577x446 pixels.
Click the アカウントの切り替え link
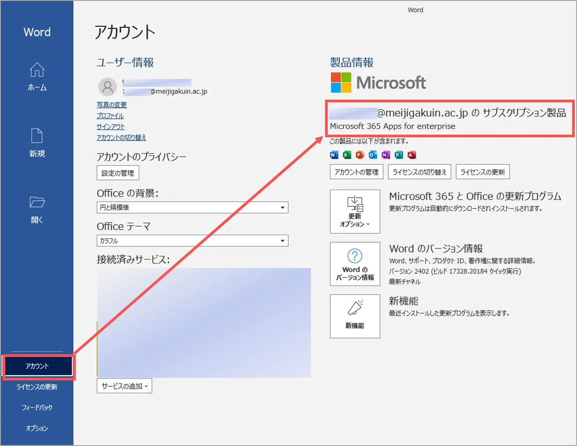[121, 137]
